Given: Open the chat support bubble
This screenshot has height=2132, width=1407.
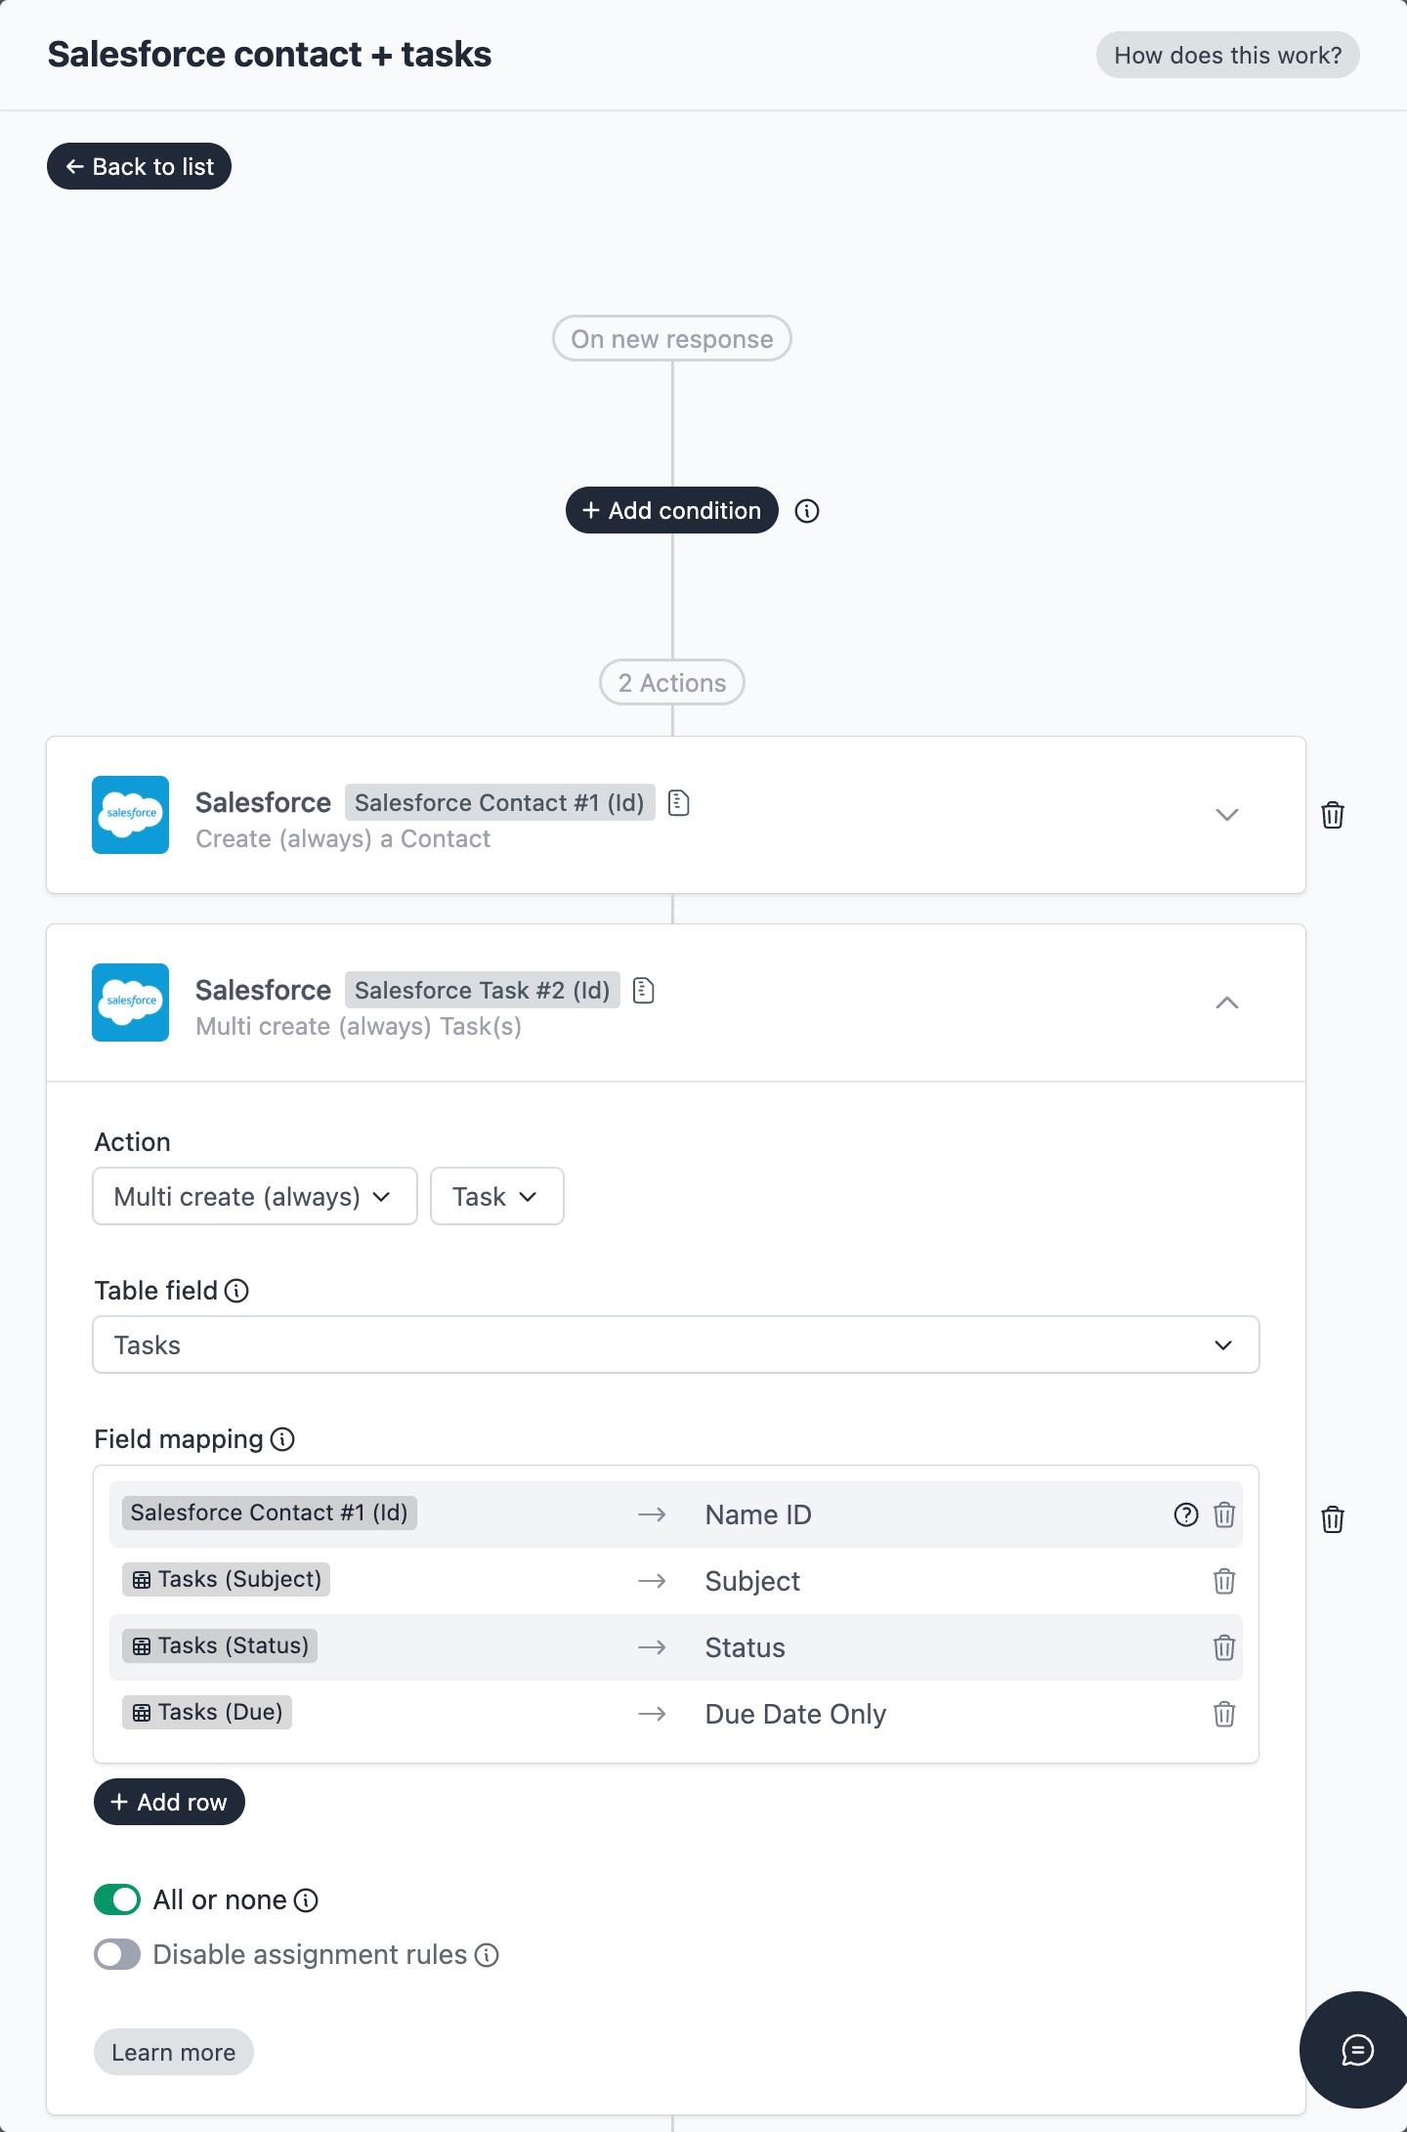Looking at the screenshot, I should point(1356,2050).
